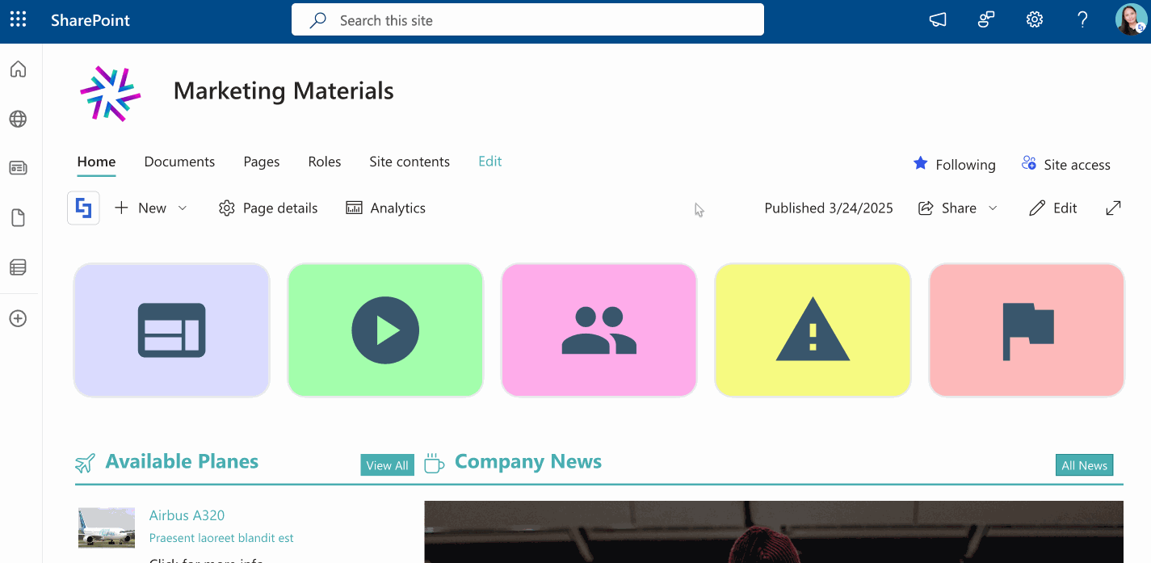The height and width of the screenshot is (563, 1151).
Task: Open the purple layout tile
Action: click(x=171, y=330)
